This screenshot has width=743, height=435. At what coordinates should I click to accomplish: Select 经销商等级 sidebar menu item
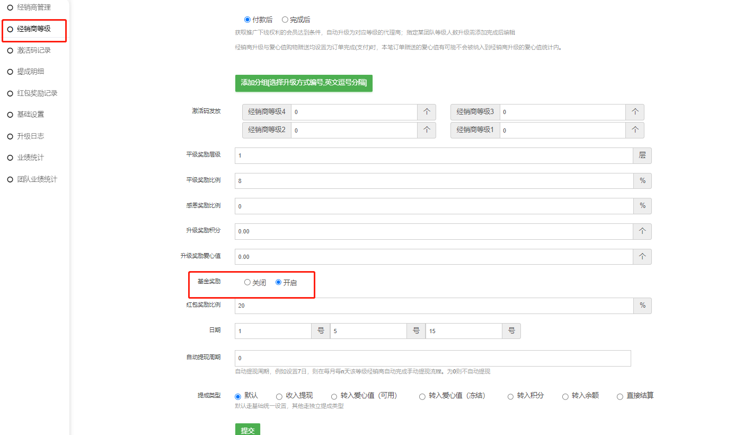33,29
